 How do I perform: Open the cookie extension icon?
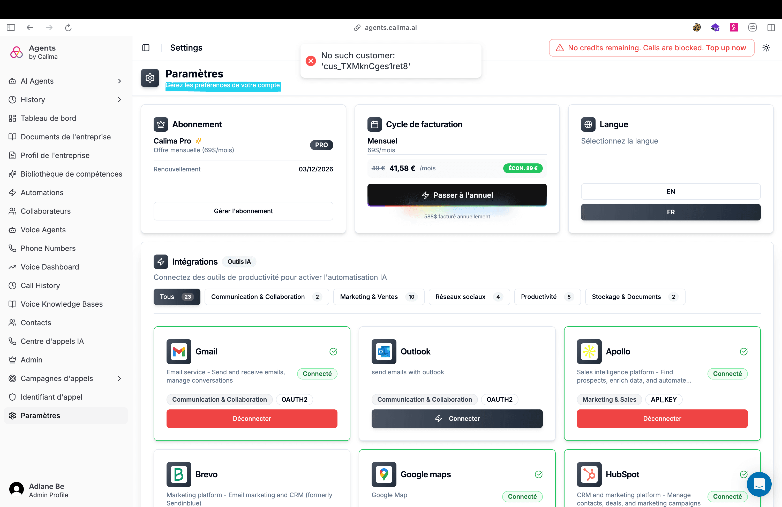tap(697, 28)
